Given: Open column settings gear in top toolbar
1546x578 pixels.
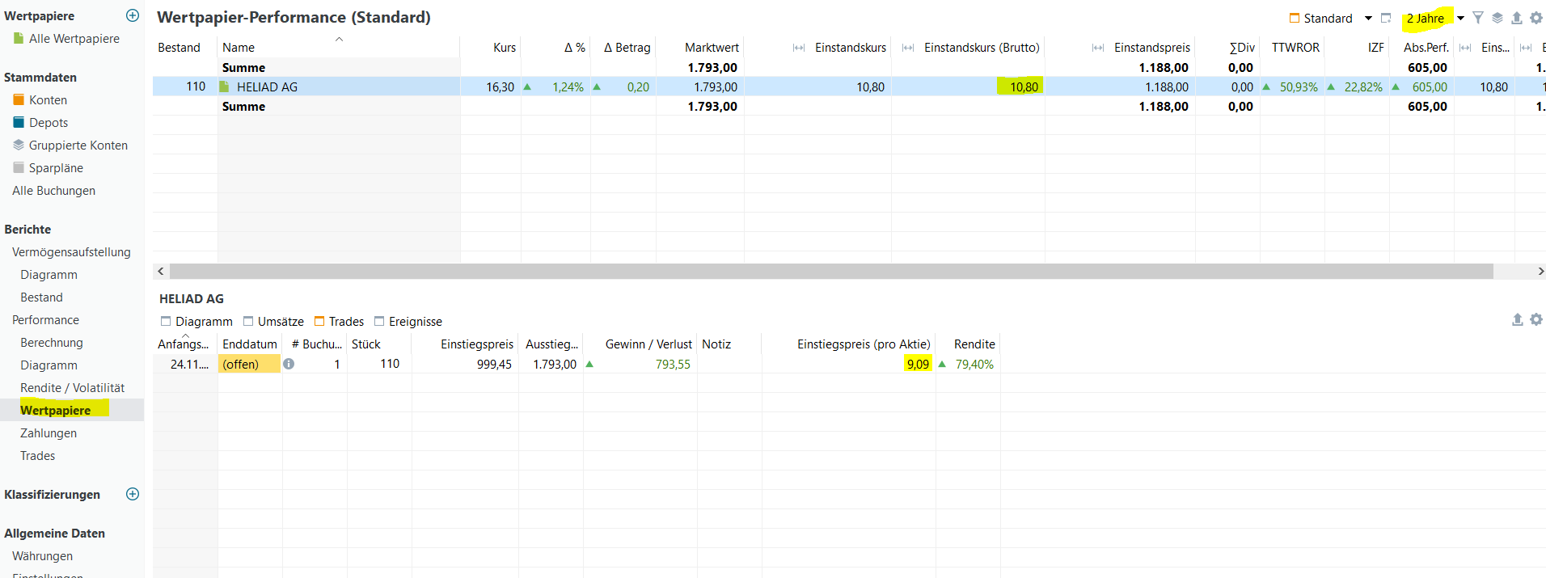Looking at the screenshot, I should (x=1536, y=18).
